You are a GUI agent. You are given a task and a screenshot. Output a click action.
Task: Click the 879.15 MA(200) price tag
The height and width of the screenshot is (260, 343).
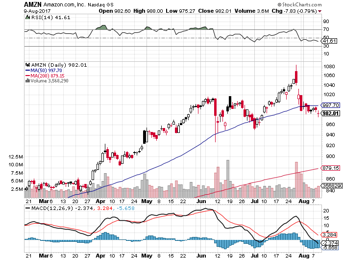(331, 168)
